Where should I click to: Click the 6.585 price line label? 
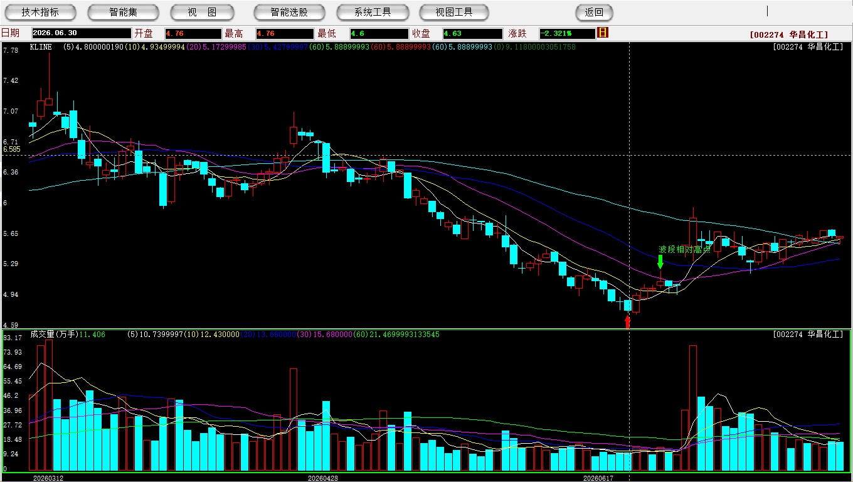(12, 149)
